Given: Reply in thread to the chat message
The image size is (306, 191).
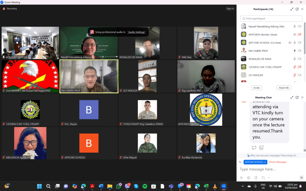Looking at the screenshot, I should (x=254, y=147).
